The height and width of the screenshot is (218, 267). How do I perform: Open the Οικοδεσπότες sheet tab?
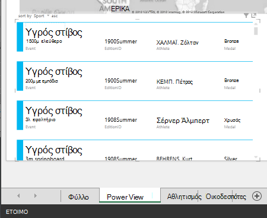pos(226,197)
